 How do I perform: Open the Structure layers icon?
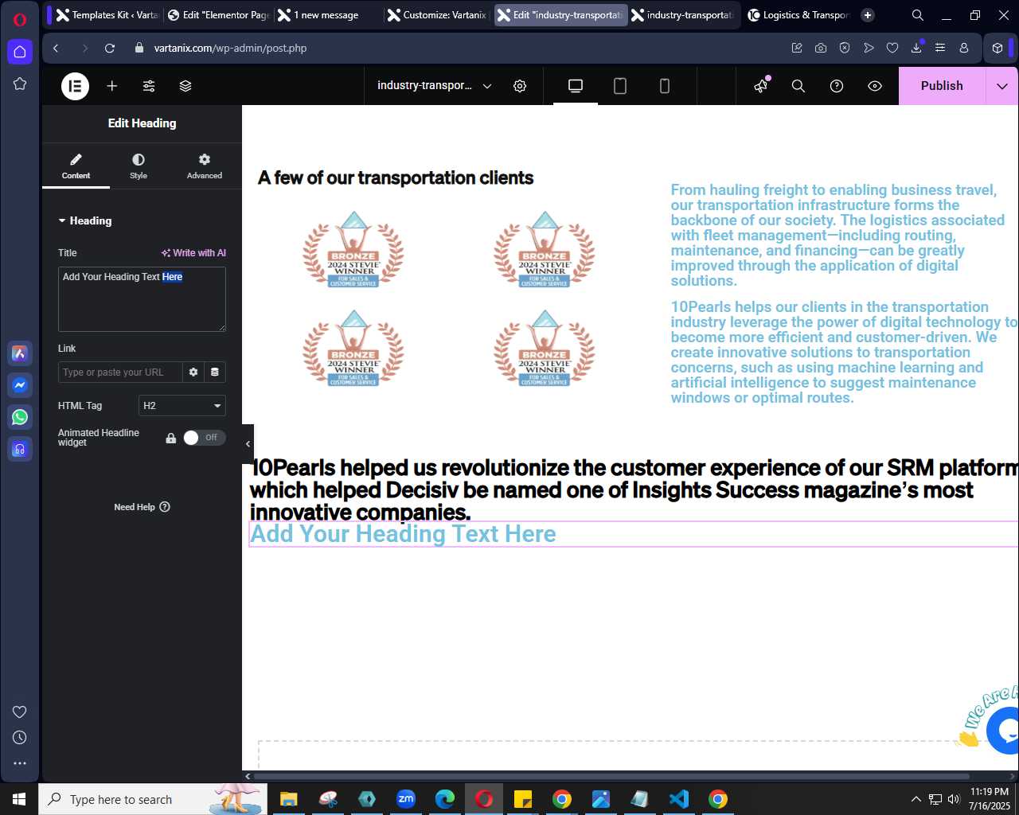(185, 86)
